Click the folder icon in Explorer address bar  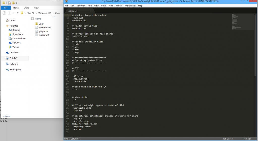[22, 13]
